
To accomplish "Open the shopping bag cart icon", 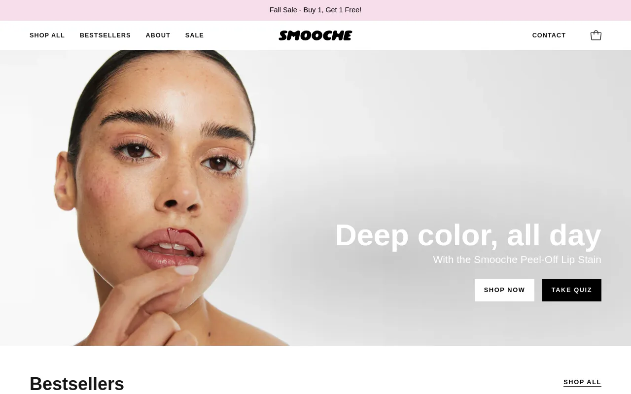I will click(596, 35).
